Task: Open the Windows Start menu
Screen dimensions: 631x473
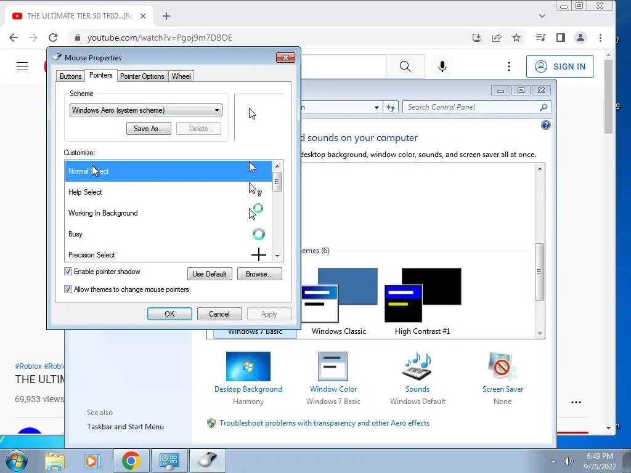Action: point(16,461)
